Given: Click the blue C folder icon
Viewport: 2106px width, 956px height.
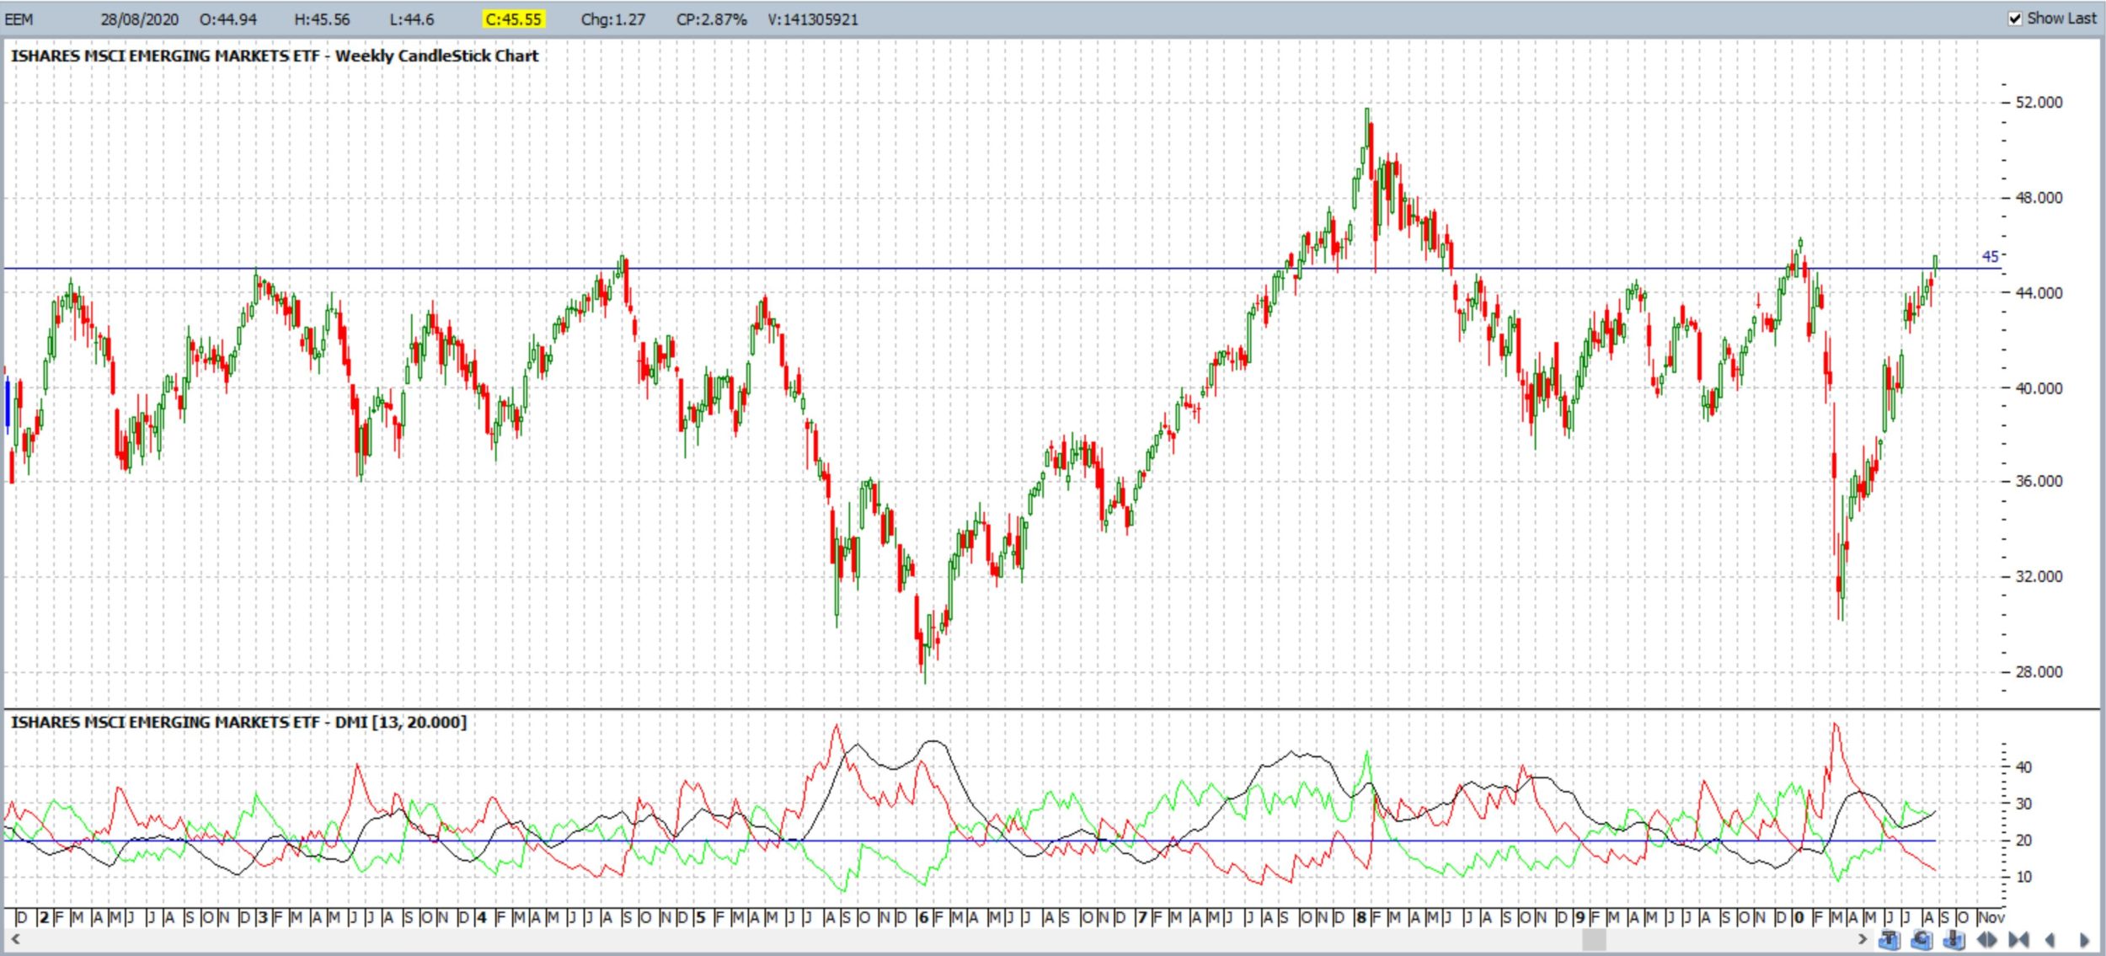Looking at the screenshot, I should (1922, 939).
